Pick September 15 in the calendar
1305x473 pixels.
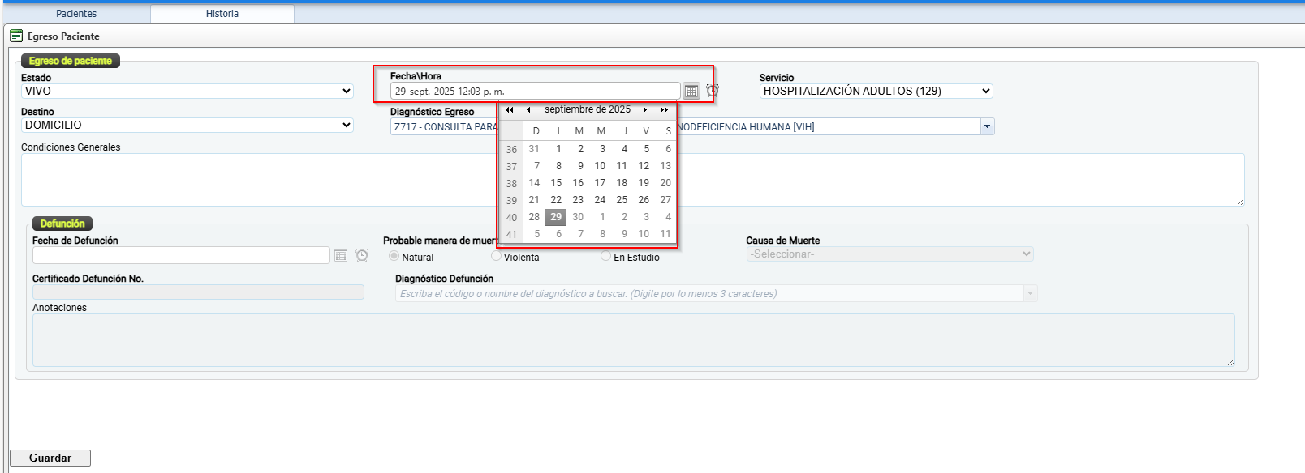pos(556,183)
